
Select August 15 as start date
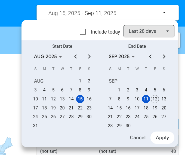(x=80, y=99)
